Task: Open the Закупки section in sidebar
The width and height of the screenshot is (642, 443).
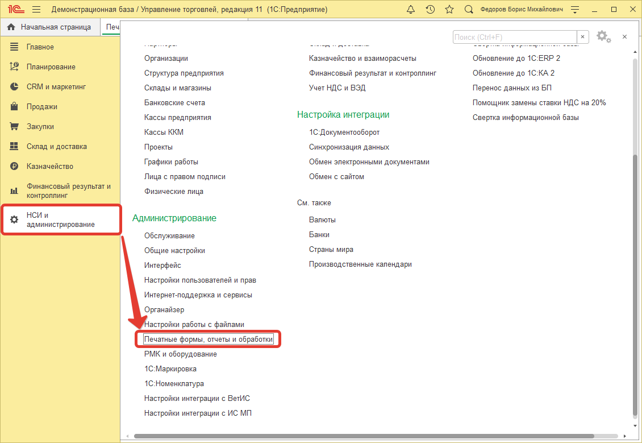Action: point(40,126)
